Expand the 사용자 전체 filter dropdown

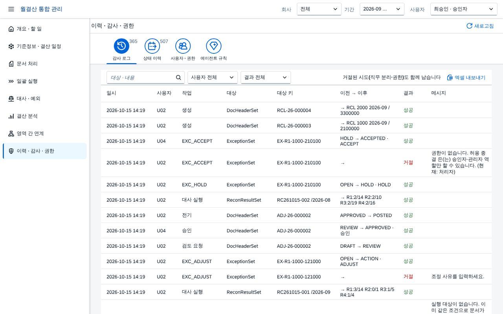[213, 78]
